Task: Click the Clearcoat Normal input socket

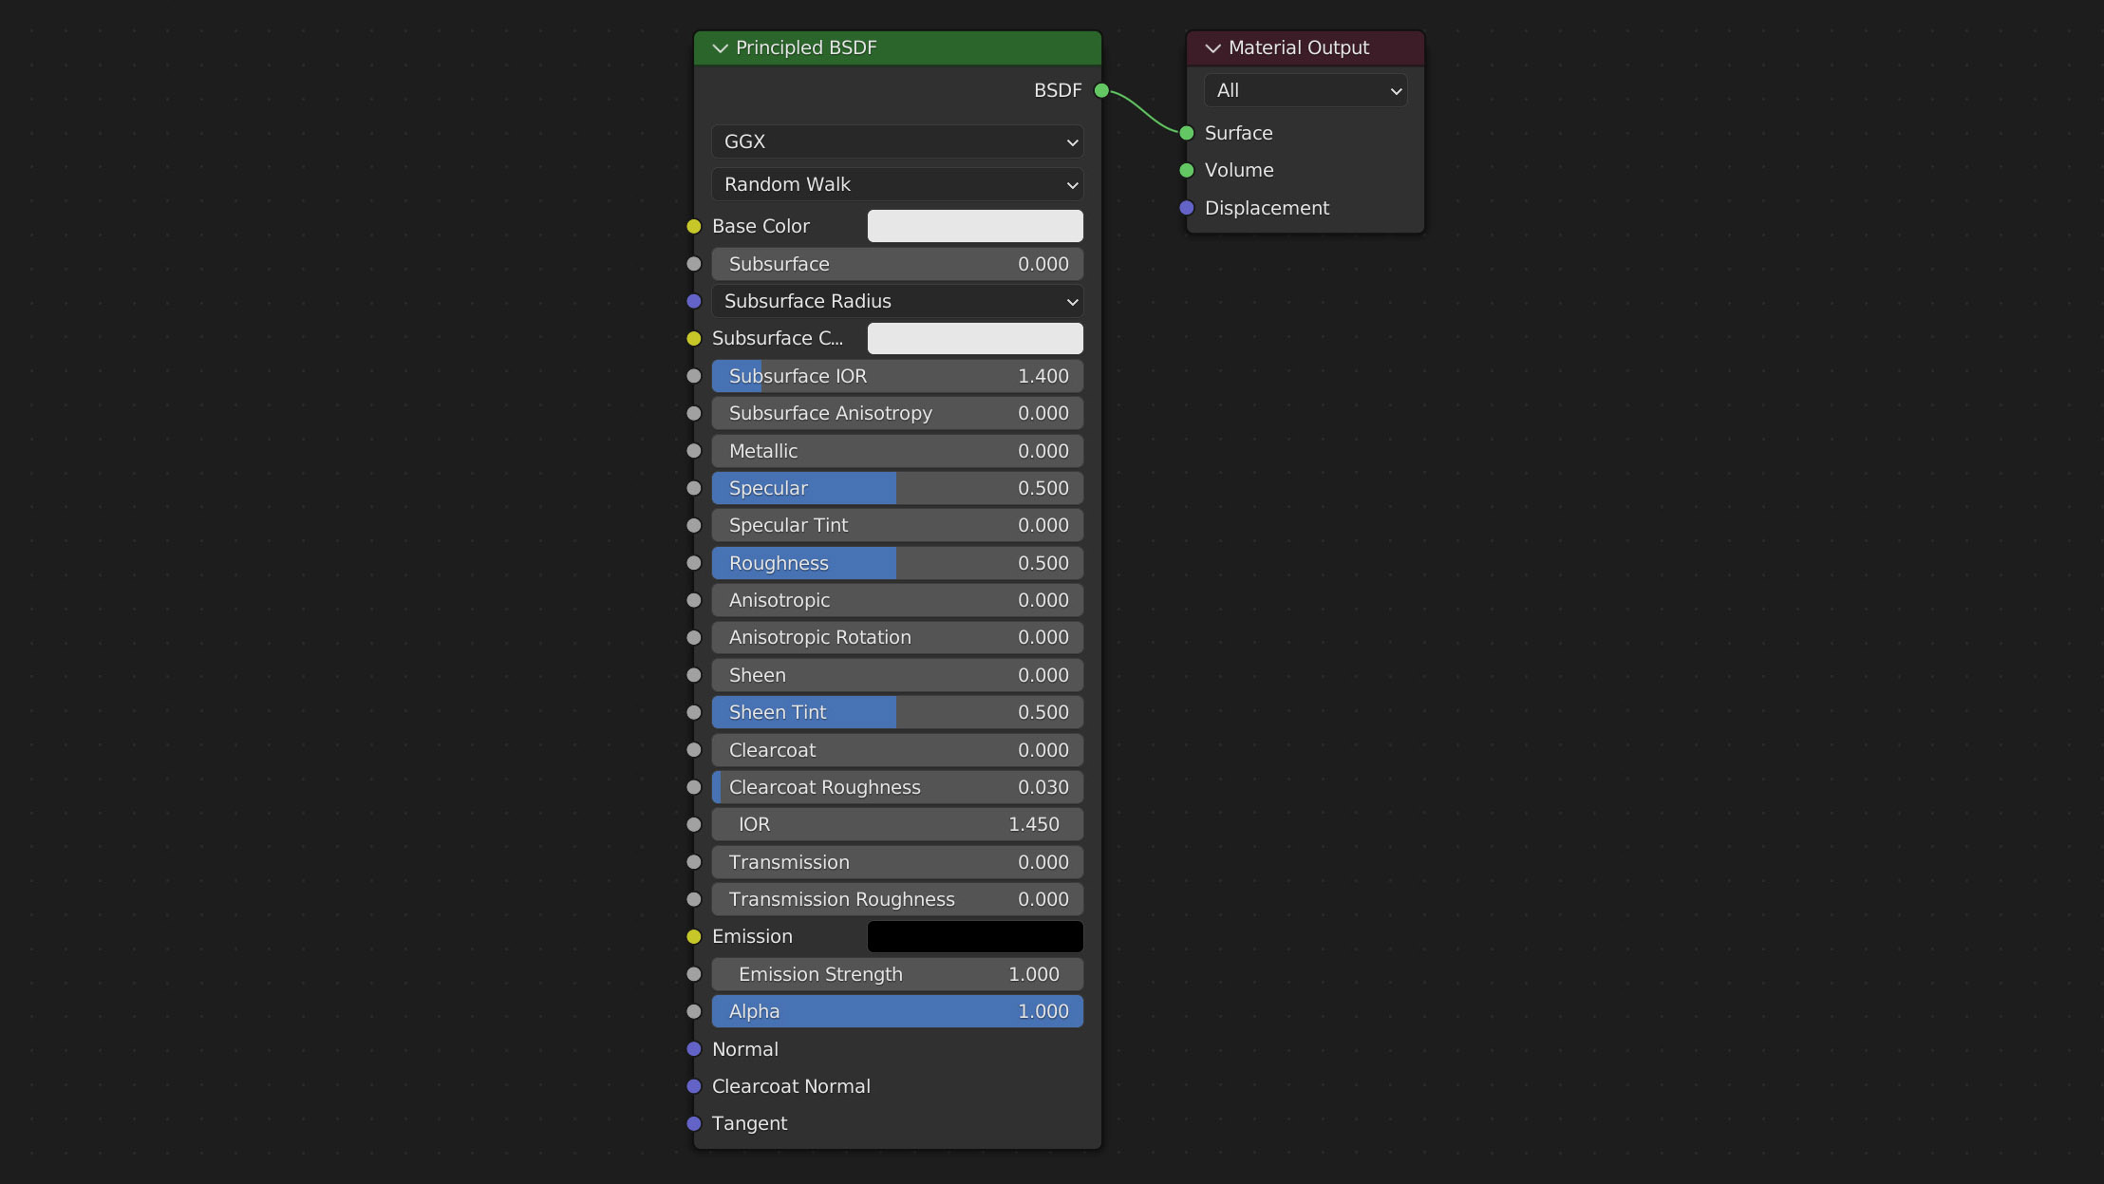Action: 694,1086
